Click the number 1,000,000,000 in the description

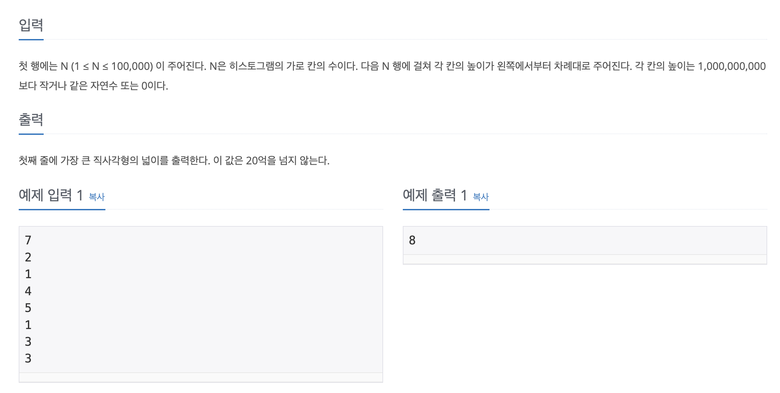click(x=732, y=66)
